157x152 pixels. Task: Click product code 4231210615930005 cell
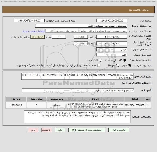click(x=135, y=105)
